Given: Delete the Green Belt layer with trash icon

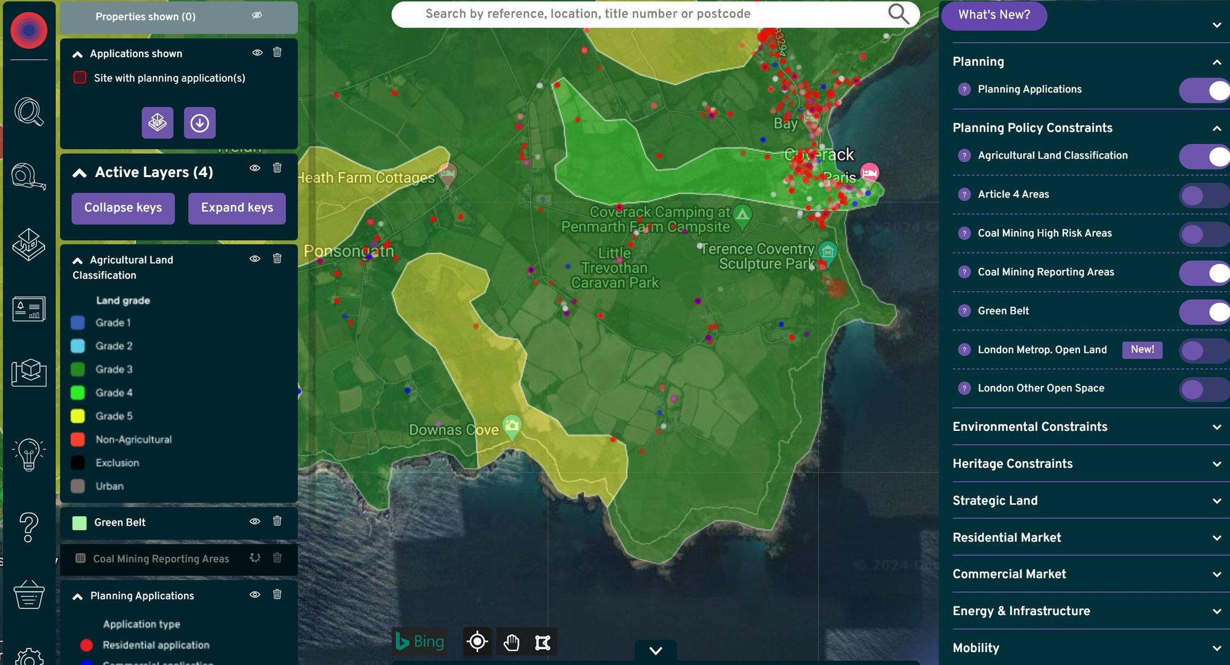Looking at the screenshot, I should click(277, 521).
